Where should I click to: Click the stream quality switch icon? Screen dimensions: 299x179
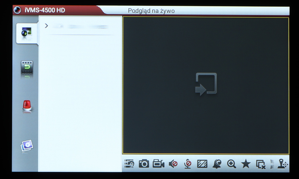pos(129,164)
